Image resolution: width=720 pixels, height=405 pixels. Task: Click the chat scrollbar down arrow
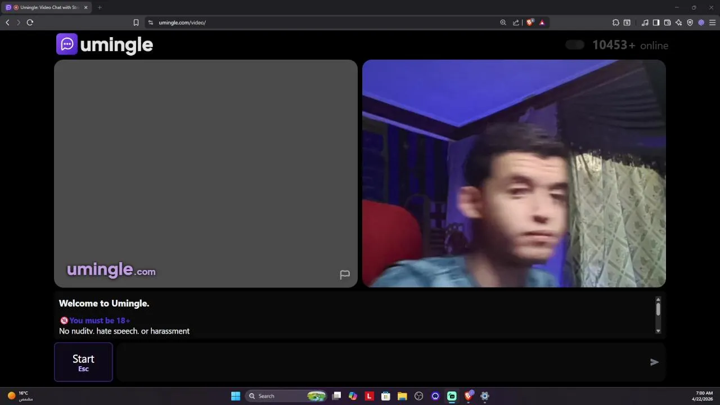(658, 331)
